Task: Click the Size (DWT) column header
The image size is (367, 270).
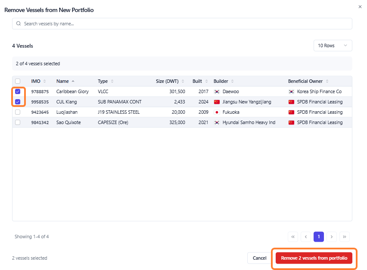Action: 167,81
